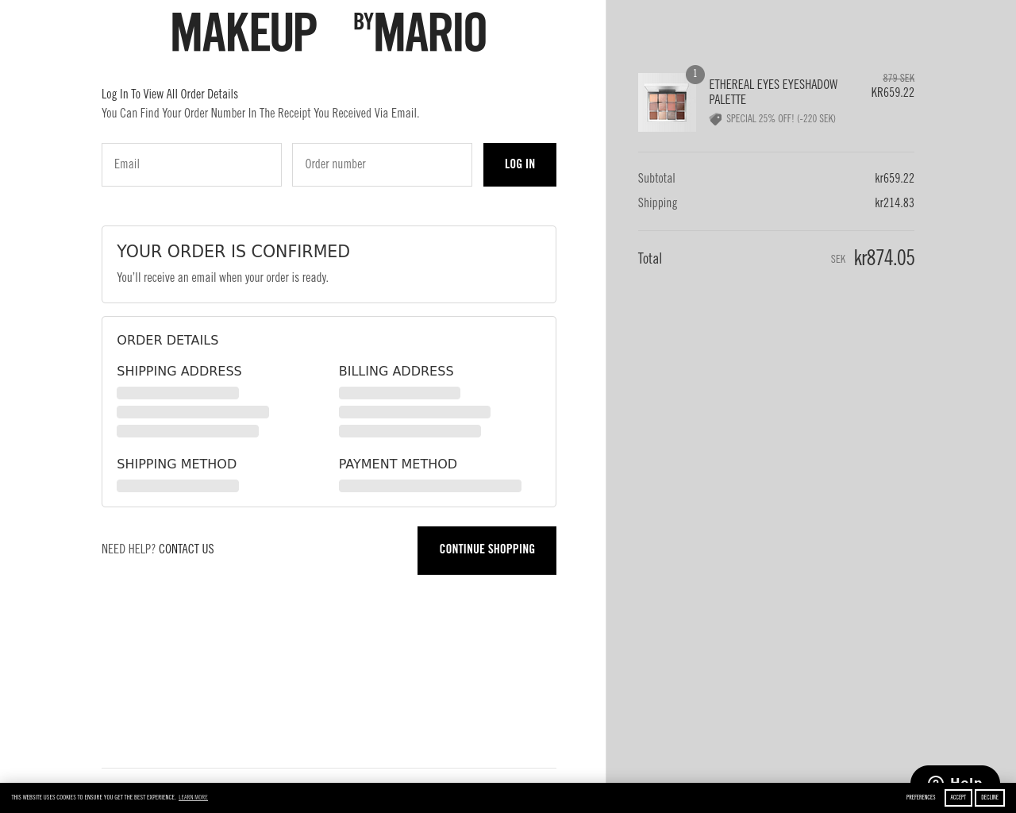Image resolution: width=1016 pixels, height=813 pixels.
Task: Click the CONTINUE SHOPPING button
Action: [487, 550]
